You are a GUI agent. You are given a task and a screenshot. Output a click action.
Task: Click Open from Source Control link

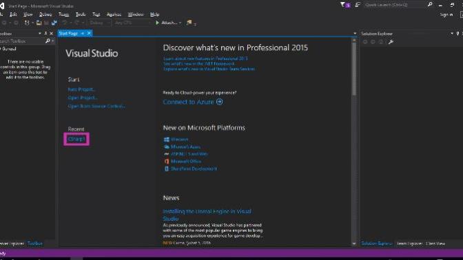pos(96,106)
